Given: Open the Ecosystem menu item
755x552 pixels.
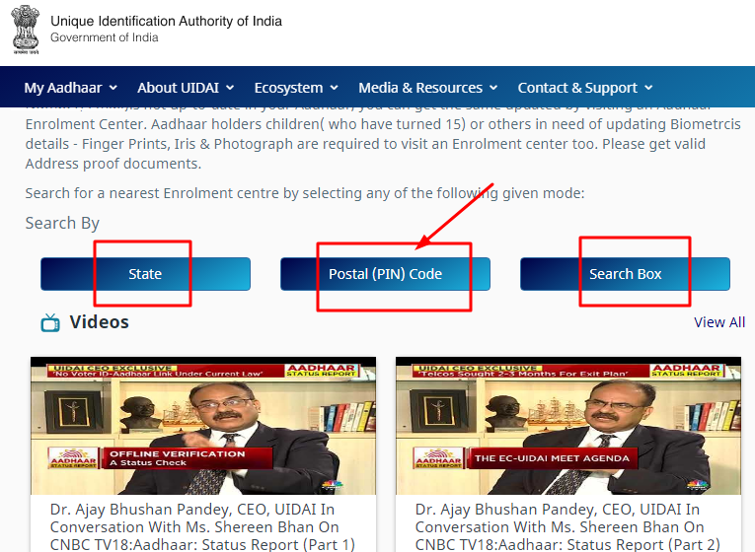Looking at the screenshot, I should pos(288,88).
